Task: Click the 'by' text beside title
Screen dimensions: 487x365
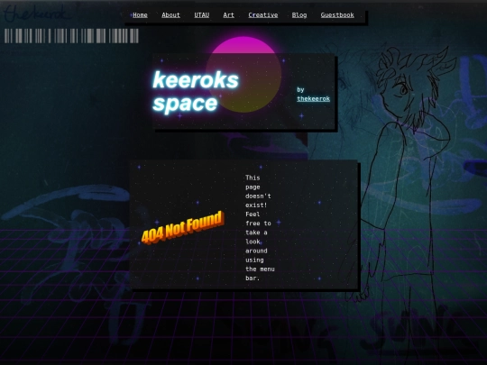Action: [300, 90]
